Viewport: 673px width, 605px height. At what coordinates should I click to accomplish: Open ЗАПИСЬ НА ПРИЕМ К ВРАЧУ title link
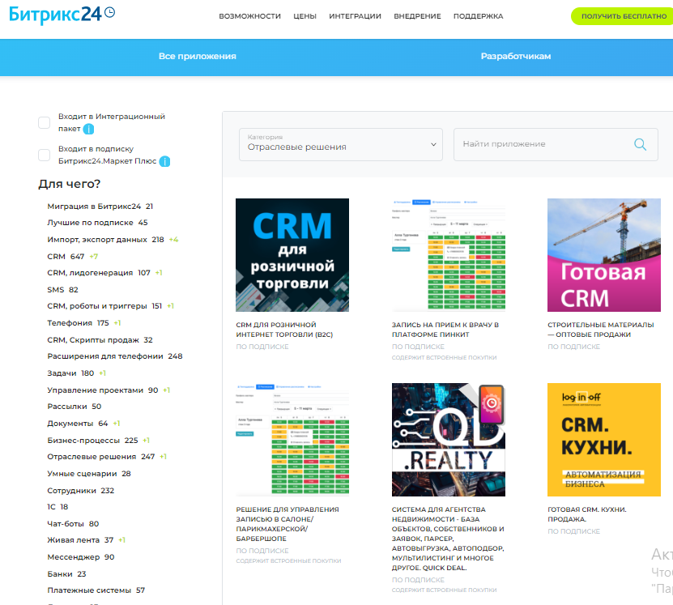(x=445, y=330)
